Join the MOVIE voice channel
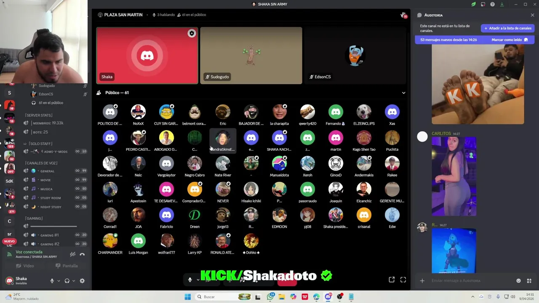 click(x=56, y=180)
